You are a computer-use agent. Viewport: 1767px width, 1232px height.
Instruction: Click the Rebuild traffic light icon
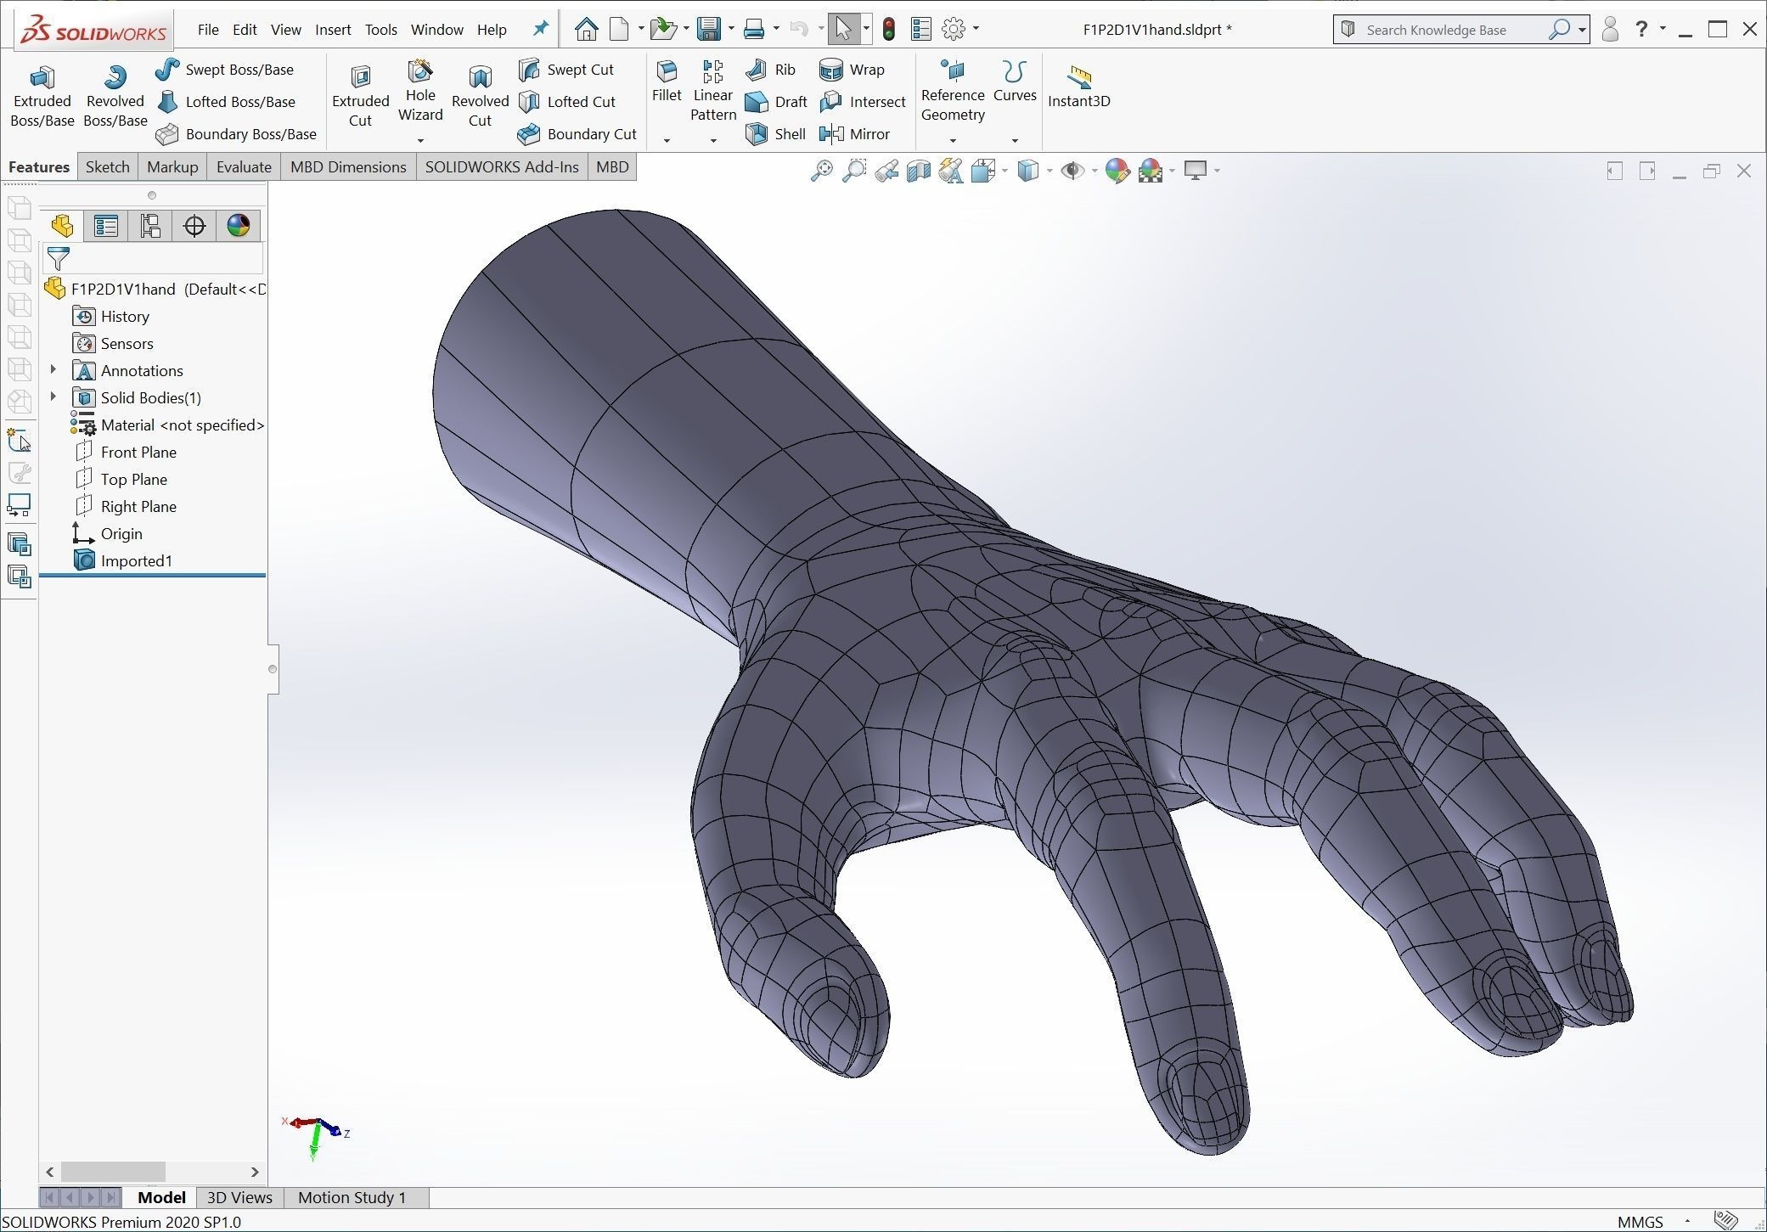[x=889, y=30]
